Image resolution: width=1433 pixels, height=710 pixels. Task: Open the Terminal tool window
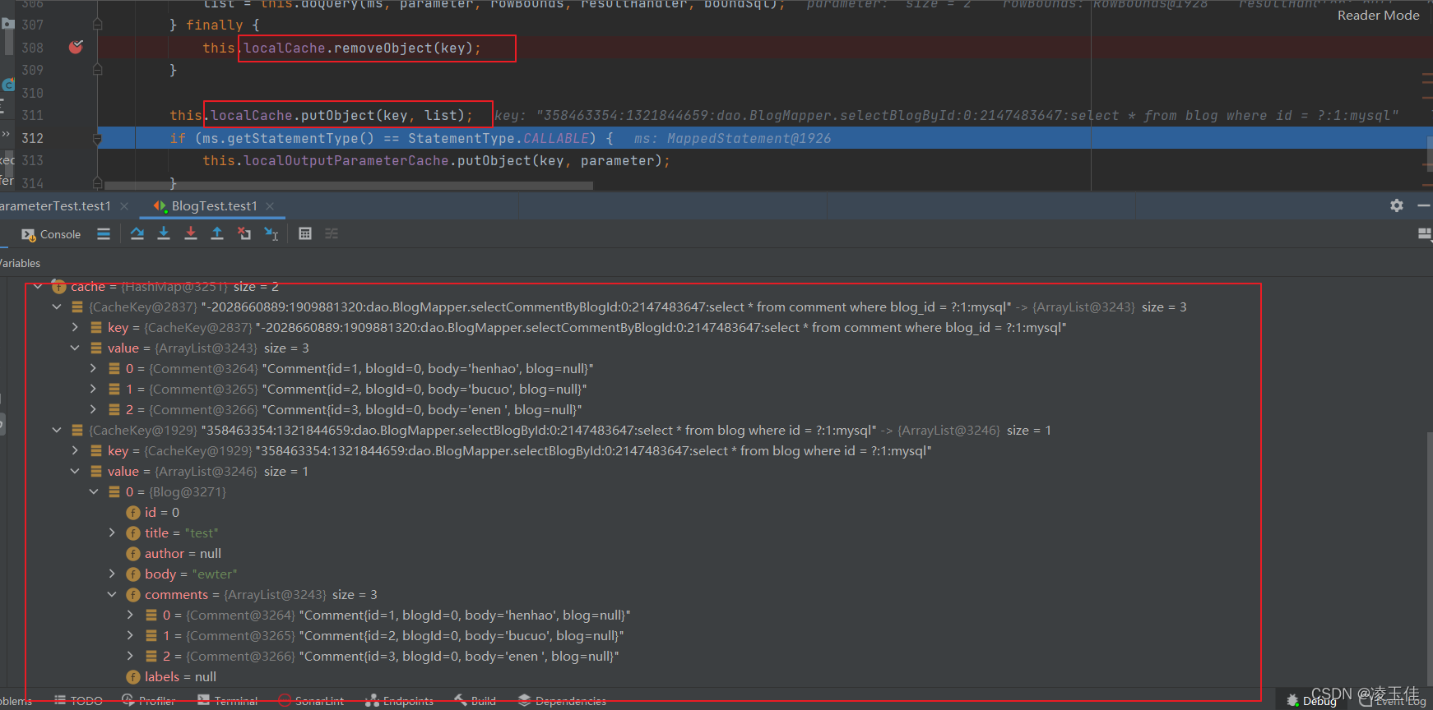point(228,701)
